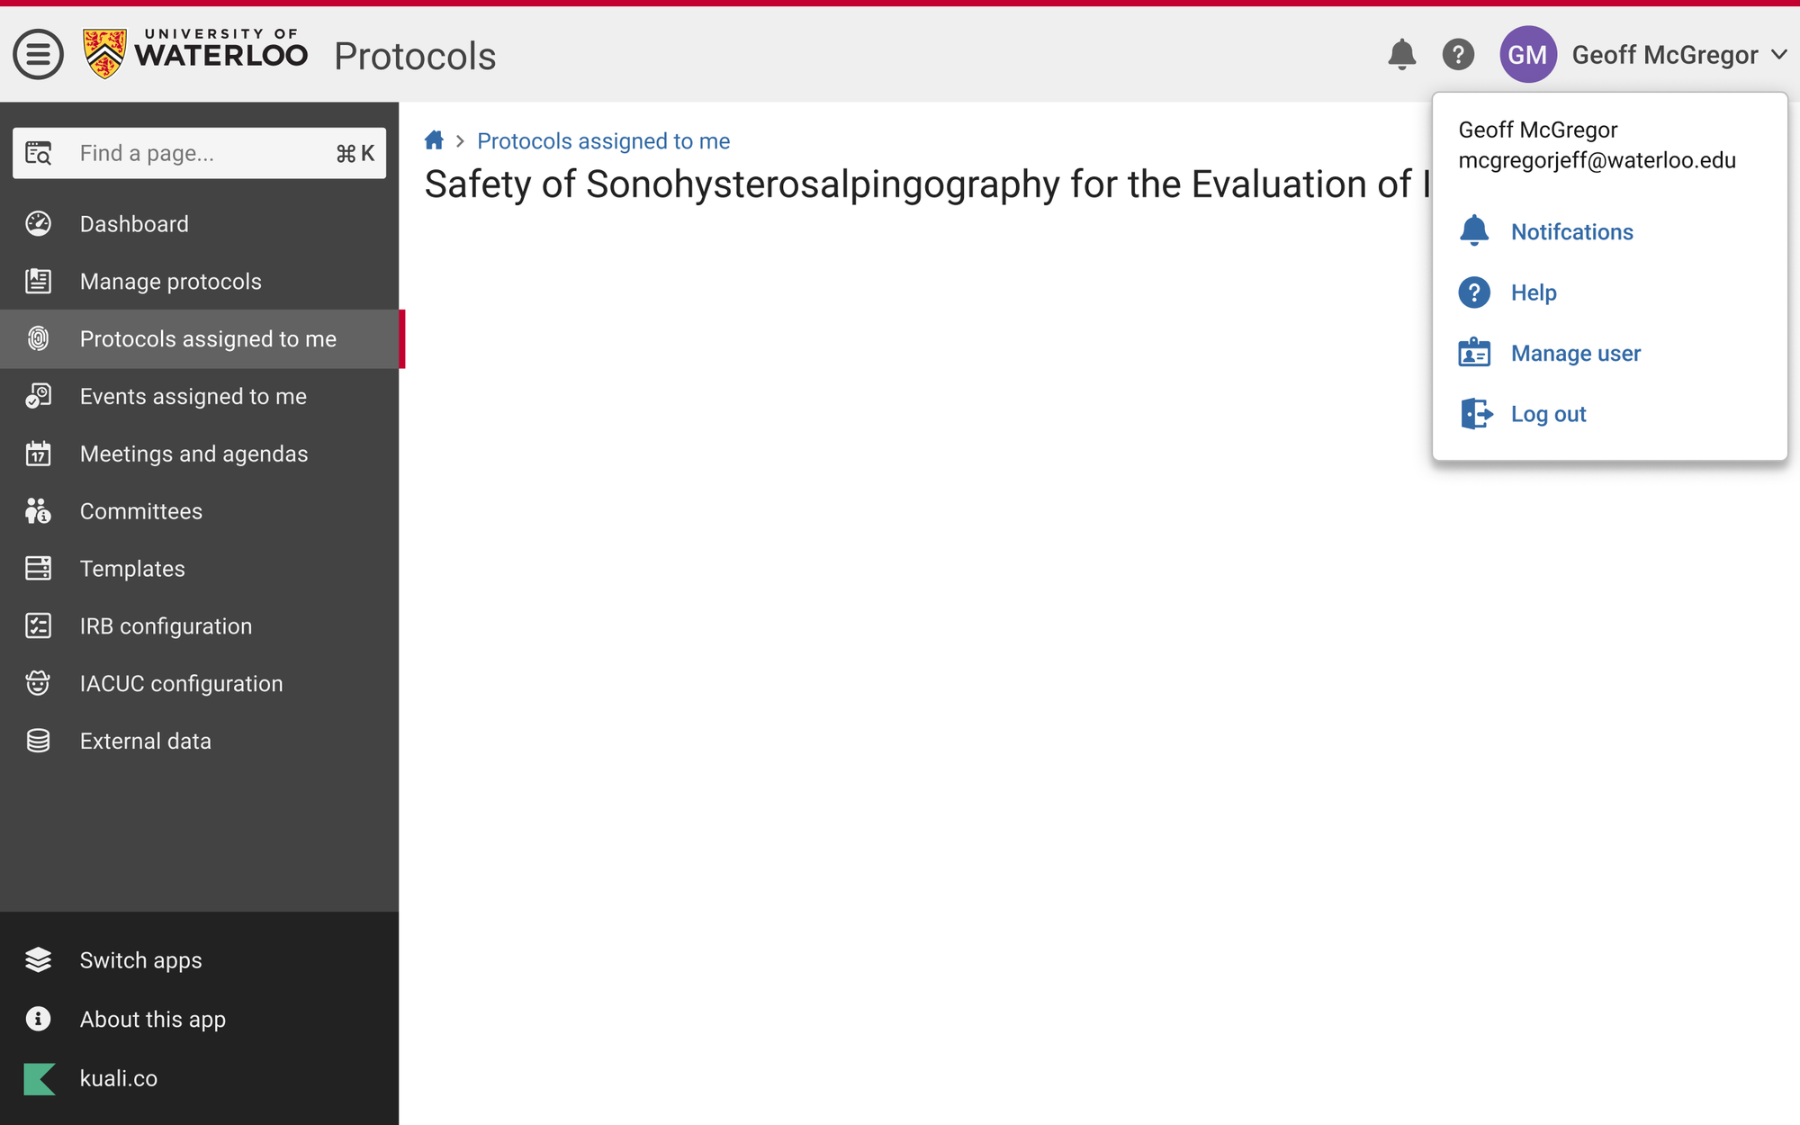Click the Meetings and agendas calendar icon

(x=38, y=454)
